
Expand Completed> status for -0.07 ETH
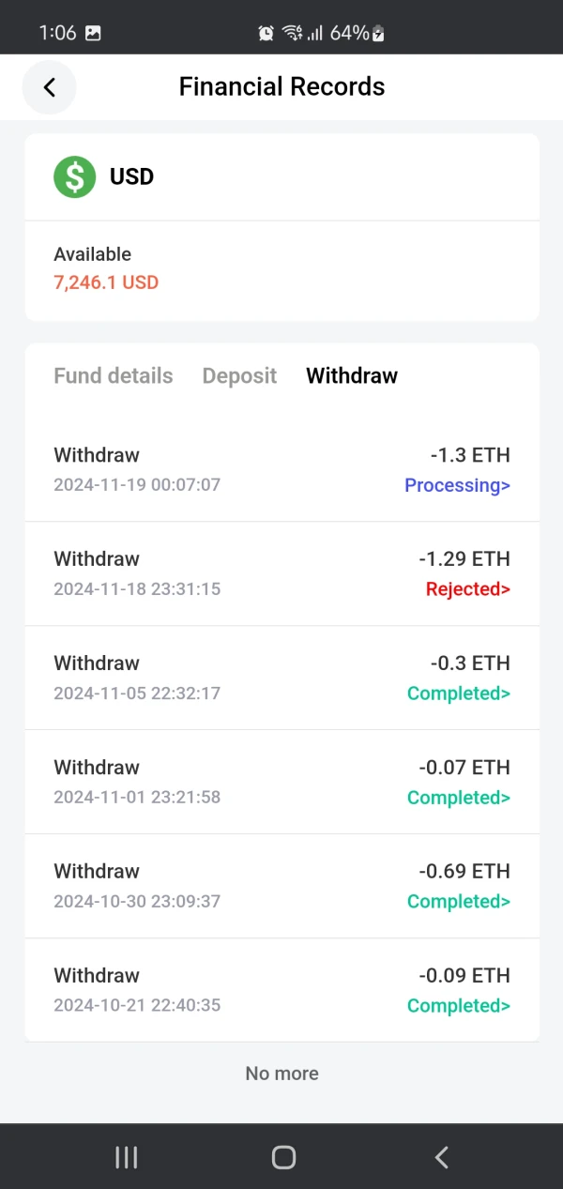(x=458, y=798)
